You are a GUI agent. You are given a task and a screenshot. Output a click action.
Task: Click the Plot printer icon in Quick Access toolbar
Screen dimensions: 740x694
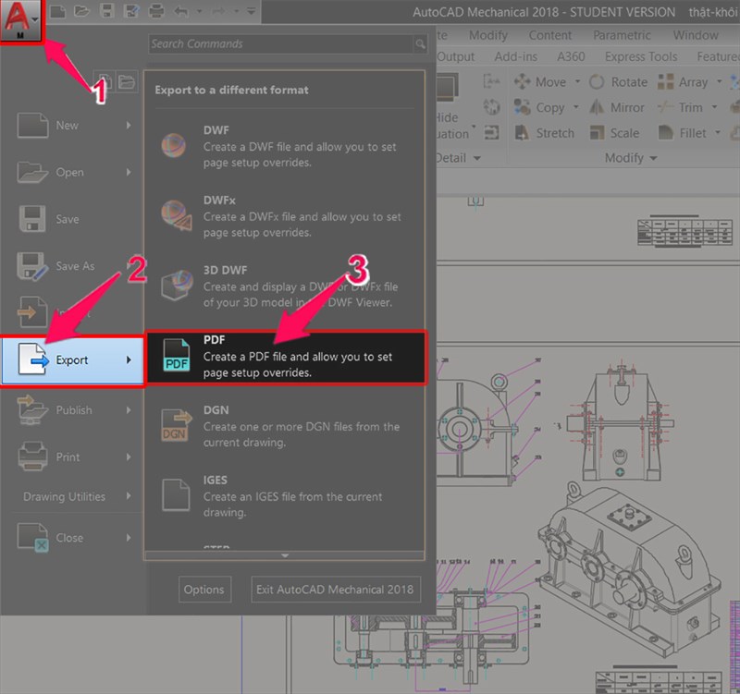pos(156,11)
